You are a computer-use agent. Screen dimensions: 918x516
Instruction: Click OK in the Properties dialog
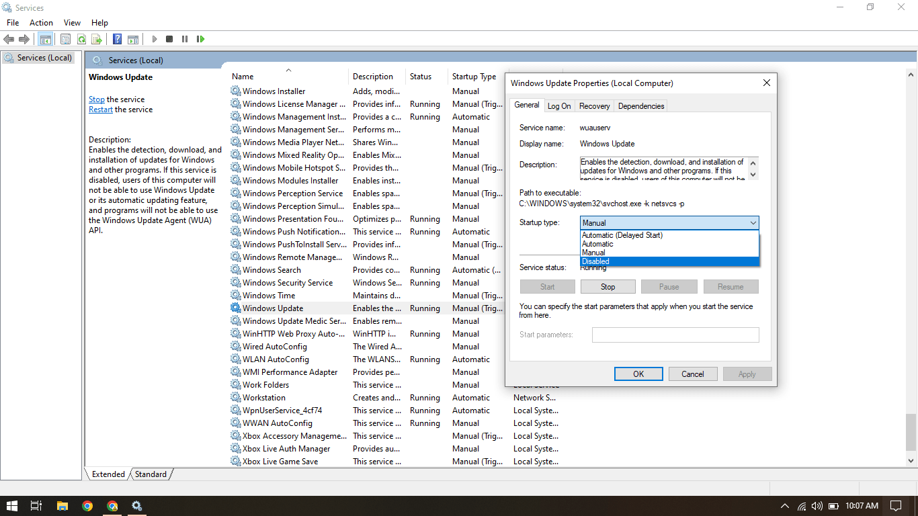point(638,374)
